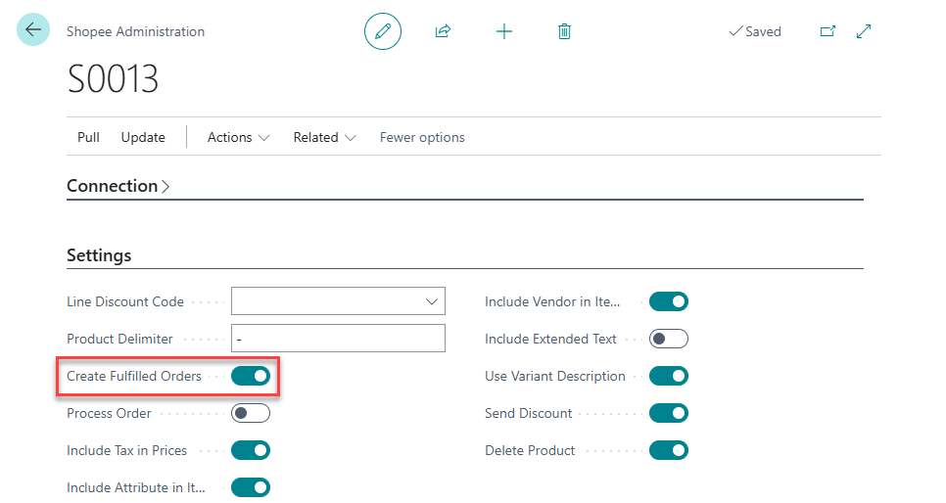Viewport: 946px width, 503px height.
Task: Click the plus icon to add new
Action: (x=504, y=31)
